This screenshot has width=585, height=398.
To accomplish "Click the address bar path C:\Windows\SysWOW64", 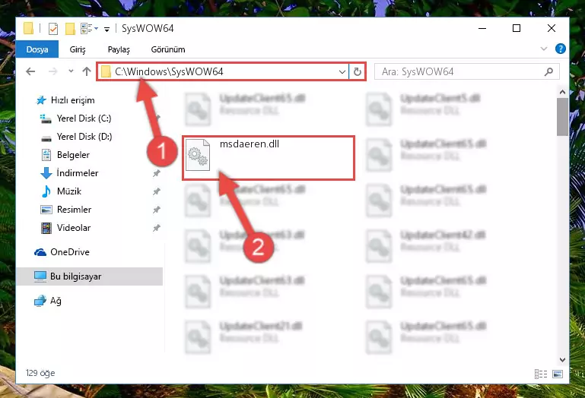I will 169,71.
